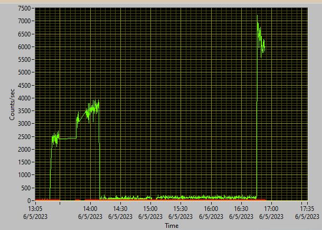Click the 14:00 X-axis time label
This screenshot has height=230, width=322.
[x=90, y=209]
